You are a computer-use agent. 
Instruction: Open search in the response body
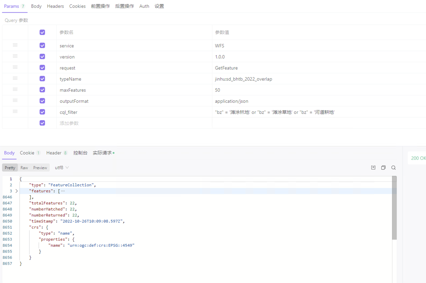393,167
